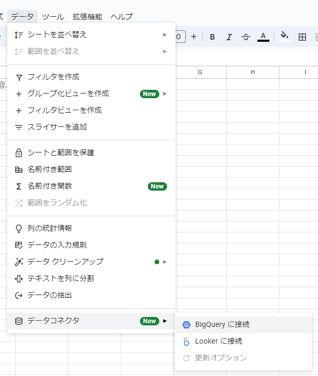Image resolution: width=318 pixels, height=376 pixels.
Task: Choose BigQuery に接続
Action: pos(243,325)
